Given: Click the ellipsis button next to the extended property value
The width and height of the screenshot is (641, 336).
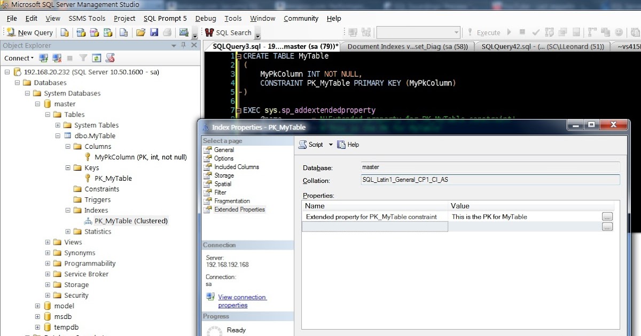Looking at the screenshot, I should click(x=607, y=217).
